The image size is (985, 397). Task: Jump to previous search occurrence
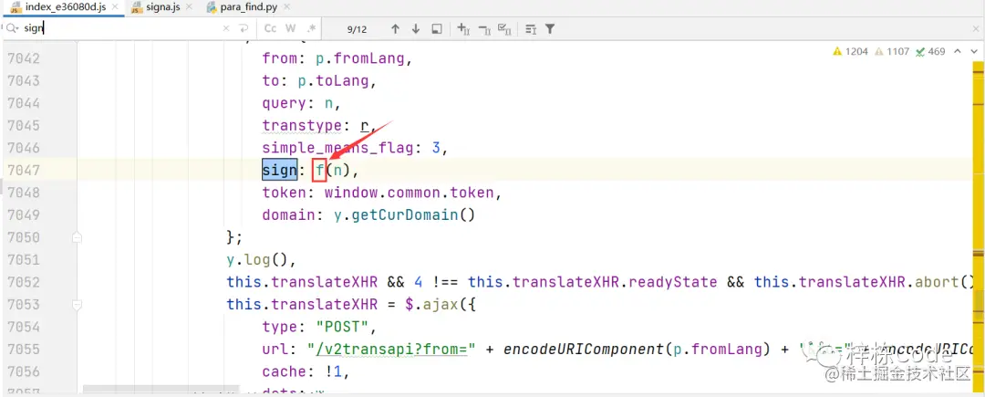point(395,29)
